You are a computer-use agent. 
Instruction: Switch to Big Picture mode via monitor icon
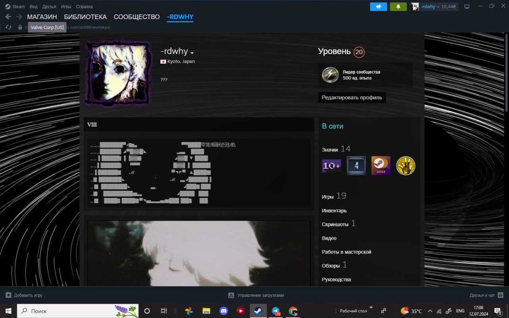point(467,7)
